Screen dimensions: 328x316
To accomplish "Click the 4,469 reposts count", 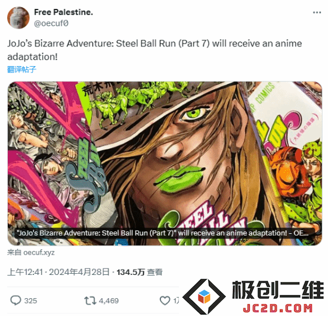I will click(109, 301).
